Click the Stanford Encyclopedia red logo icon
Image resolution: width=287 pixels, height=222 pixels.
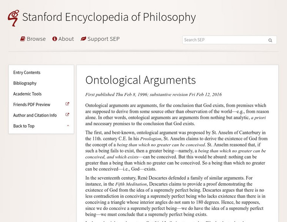[x=14, y=17]
